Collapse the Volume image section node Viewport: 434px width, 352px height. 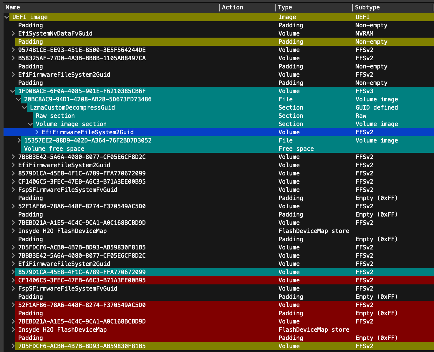[x=30, y=124]
